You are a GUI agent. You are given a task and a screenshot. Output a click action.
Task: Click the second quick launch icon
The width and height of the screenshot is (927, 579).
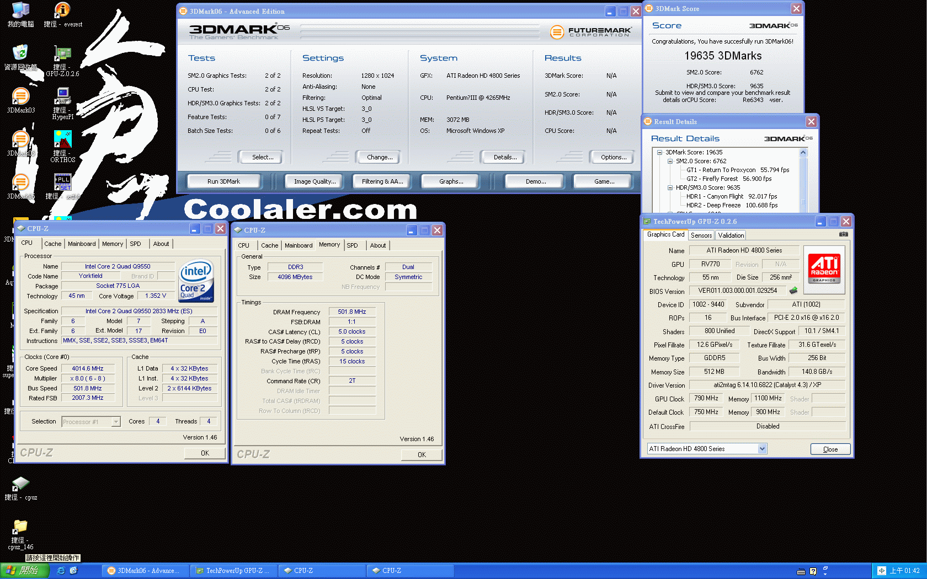point(73,571)
